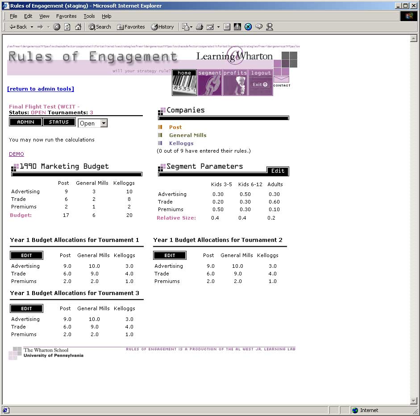Click the Internet zone status bar indicator
This screenshot has height=416, width=420.
coord(365,410)
